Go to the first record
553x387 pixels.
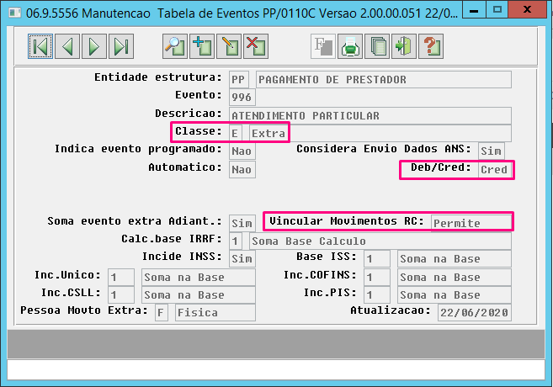coord(40,46)
